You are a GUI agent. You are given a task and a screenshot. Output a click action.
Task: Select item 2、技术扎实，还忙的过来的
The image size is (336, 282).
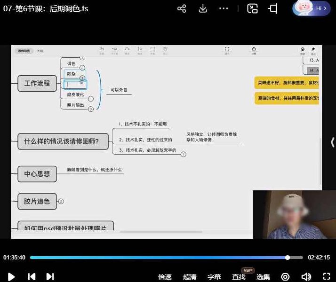[145, 140]
